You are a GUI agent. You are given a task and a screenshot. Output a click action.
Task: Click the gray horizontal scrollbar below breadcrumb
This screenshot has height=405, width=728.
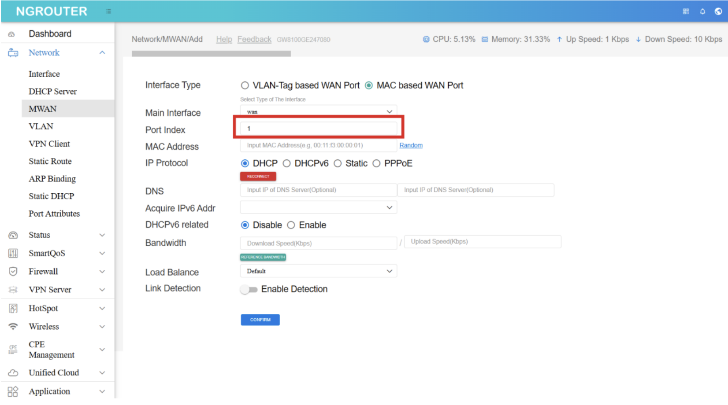pos(211,54)
